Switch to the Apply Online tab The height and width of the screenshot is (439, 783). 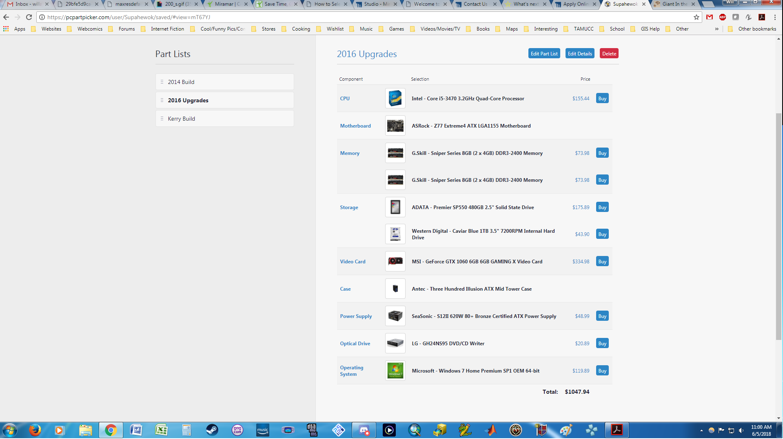coord(575,4)
